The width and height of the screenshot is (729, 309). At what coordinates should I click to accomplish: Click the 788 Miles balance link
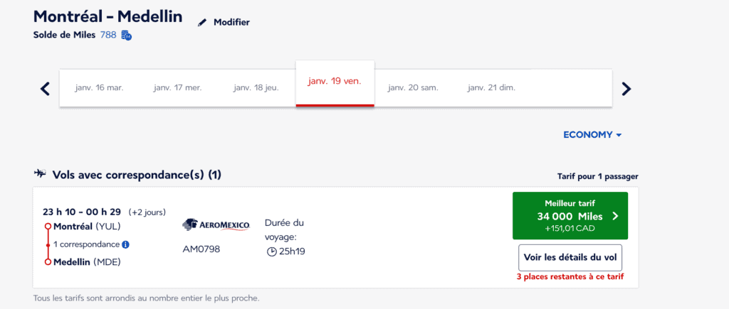(108, 35)
